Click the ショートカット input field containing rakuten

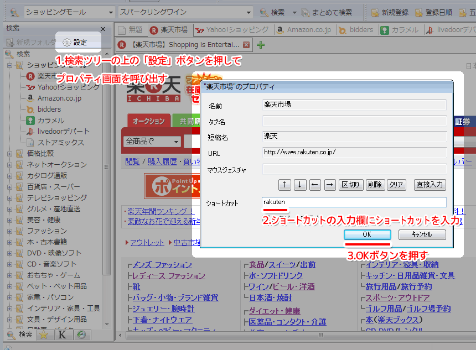pos(354,202)
